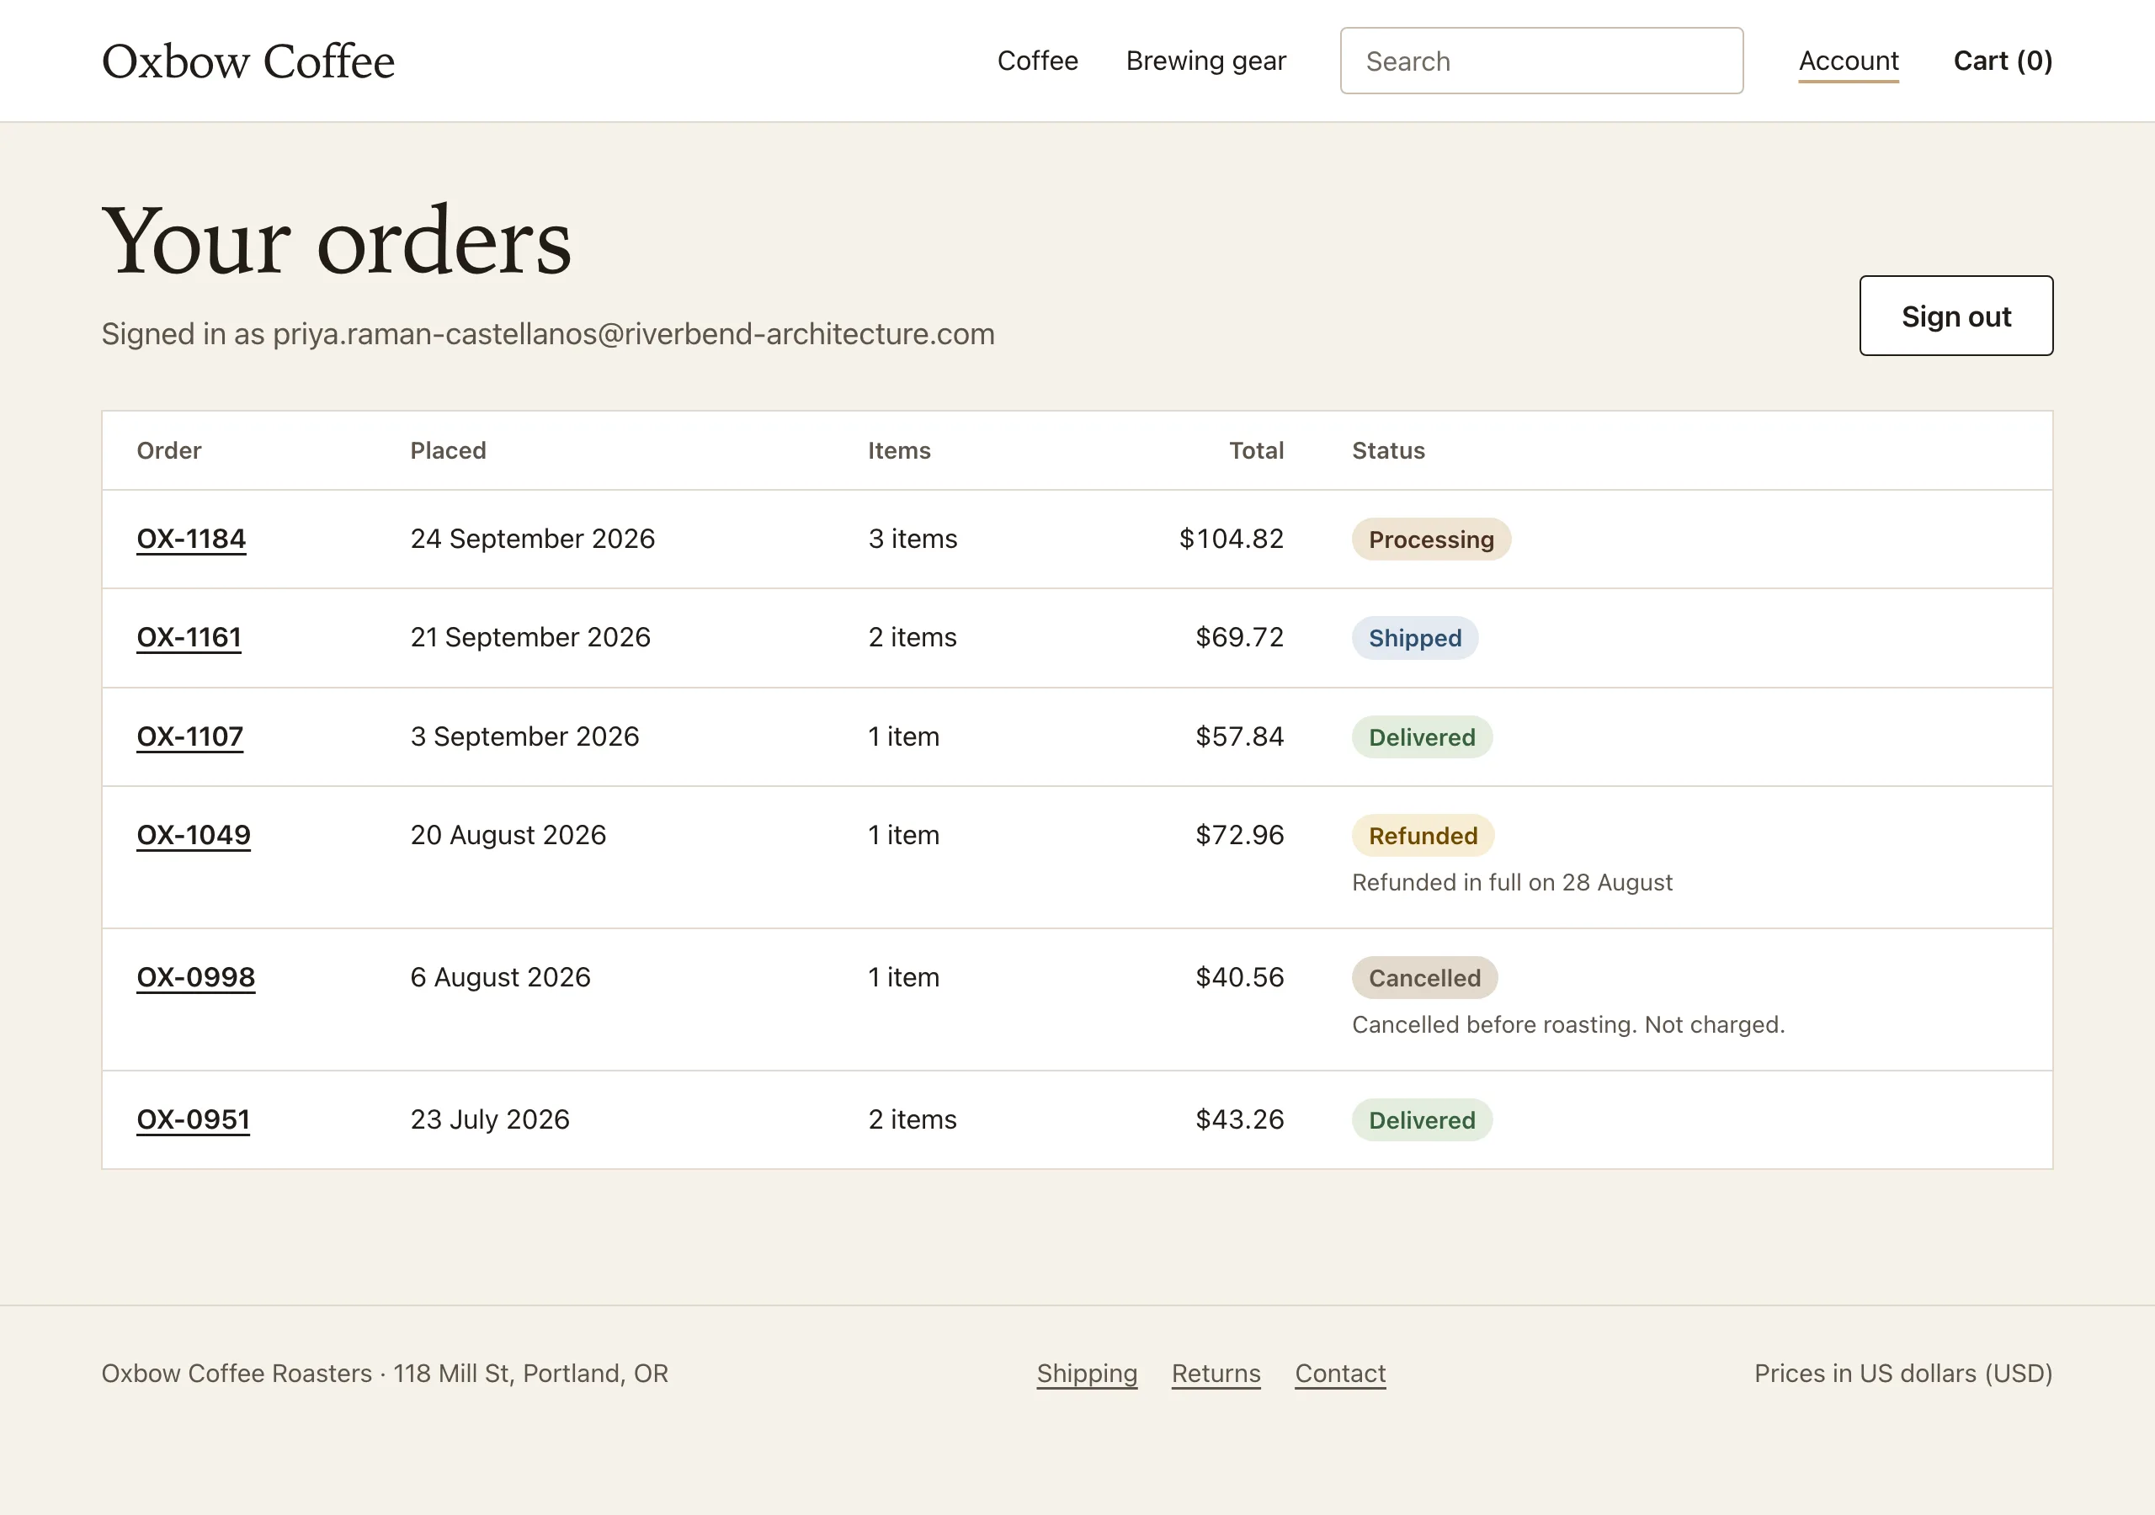
Task: Click the Status column header
Action: (x=1388, y=450)
